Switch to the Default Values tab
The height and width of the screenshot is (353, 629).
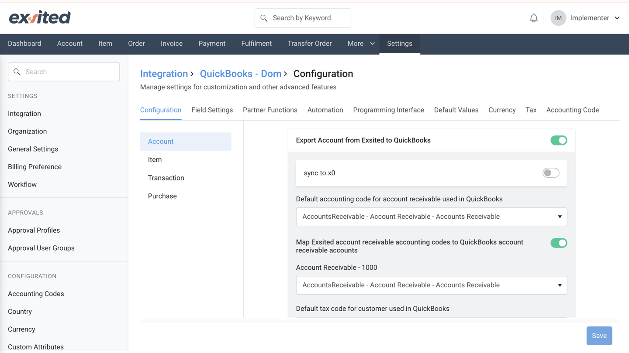456,110
